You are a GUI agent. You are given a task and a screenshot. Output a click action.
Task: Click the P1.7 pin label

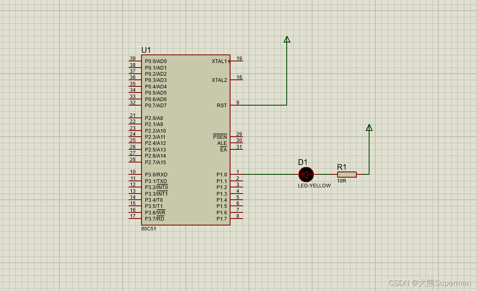point(222,219)
